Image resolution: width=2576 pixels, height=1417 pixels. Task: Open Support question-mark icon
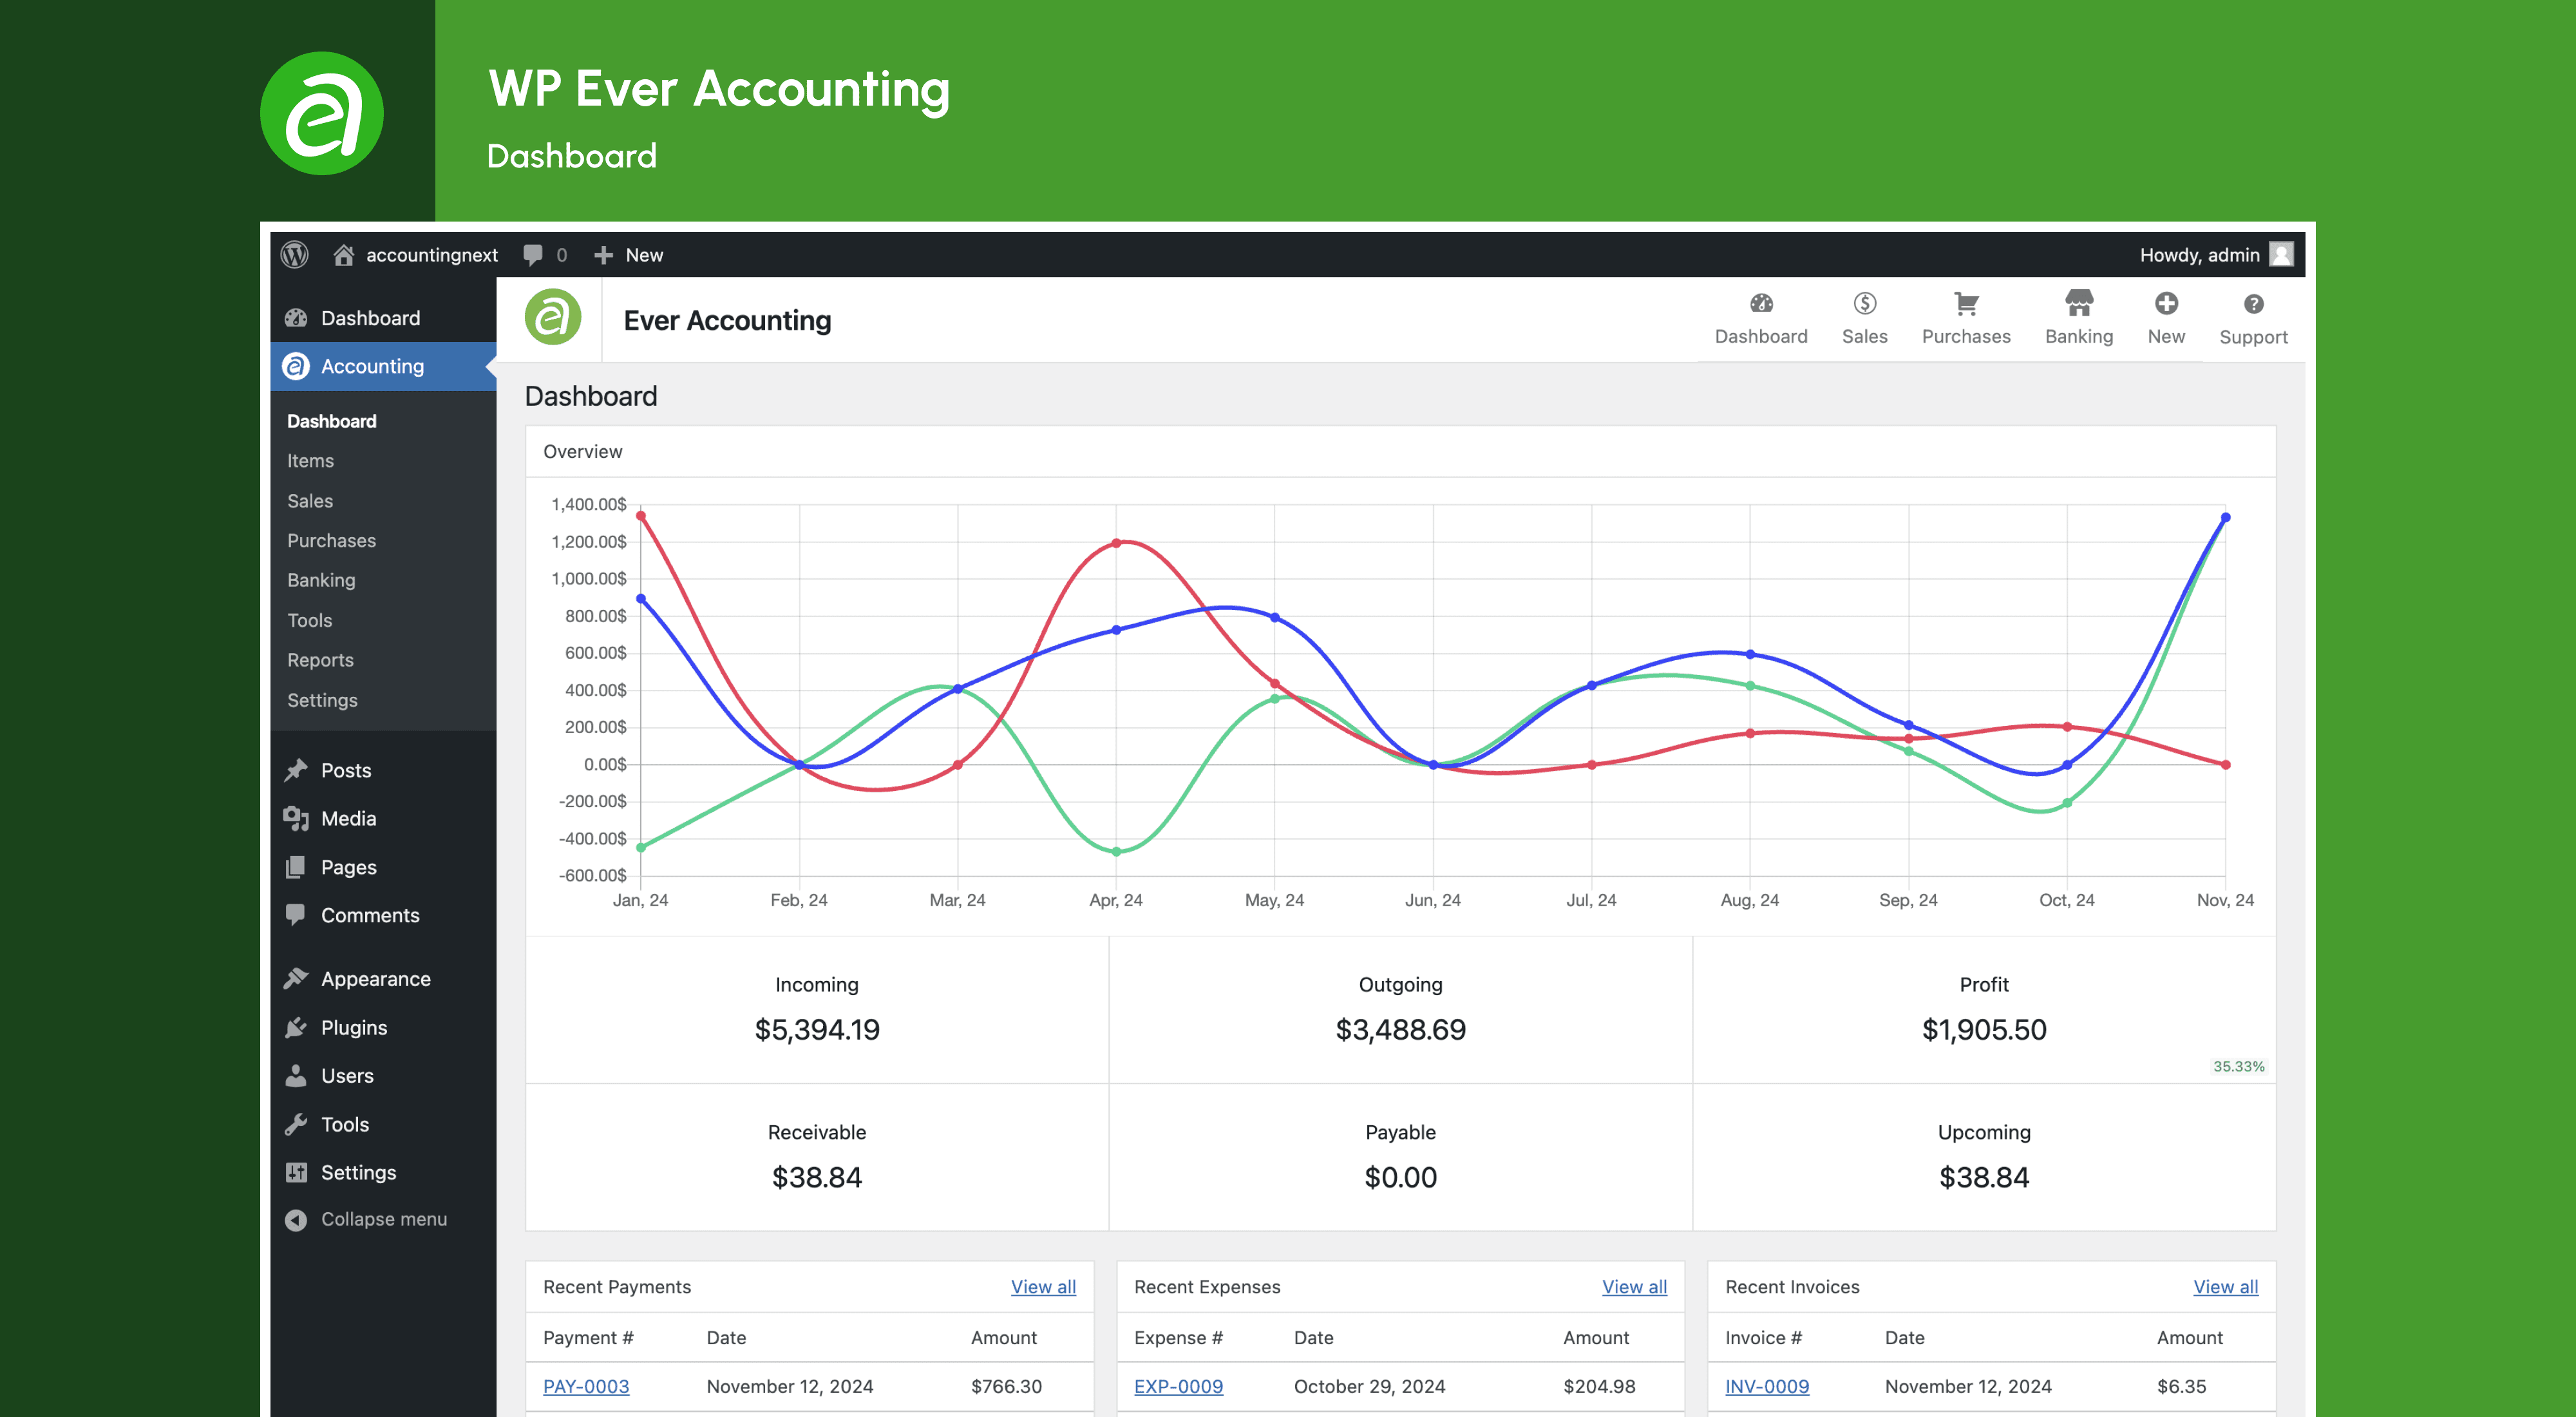pos(2253,304)
